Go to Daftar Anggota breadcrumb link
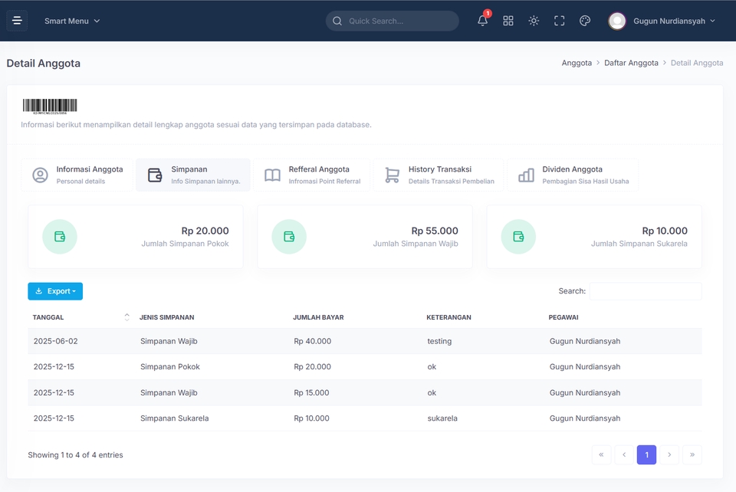 tap(631, 63)
